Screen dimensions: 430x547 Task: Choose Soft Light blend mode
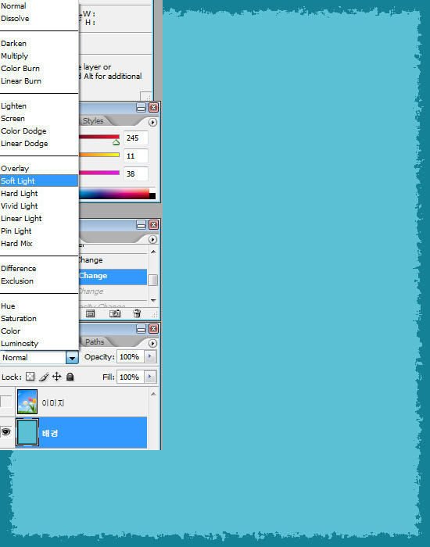(x=39, y=181)
